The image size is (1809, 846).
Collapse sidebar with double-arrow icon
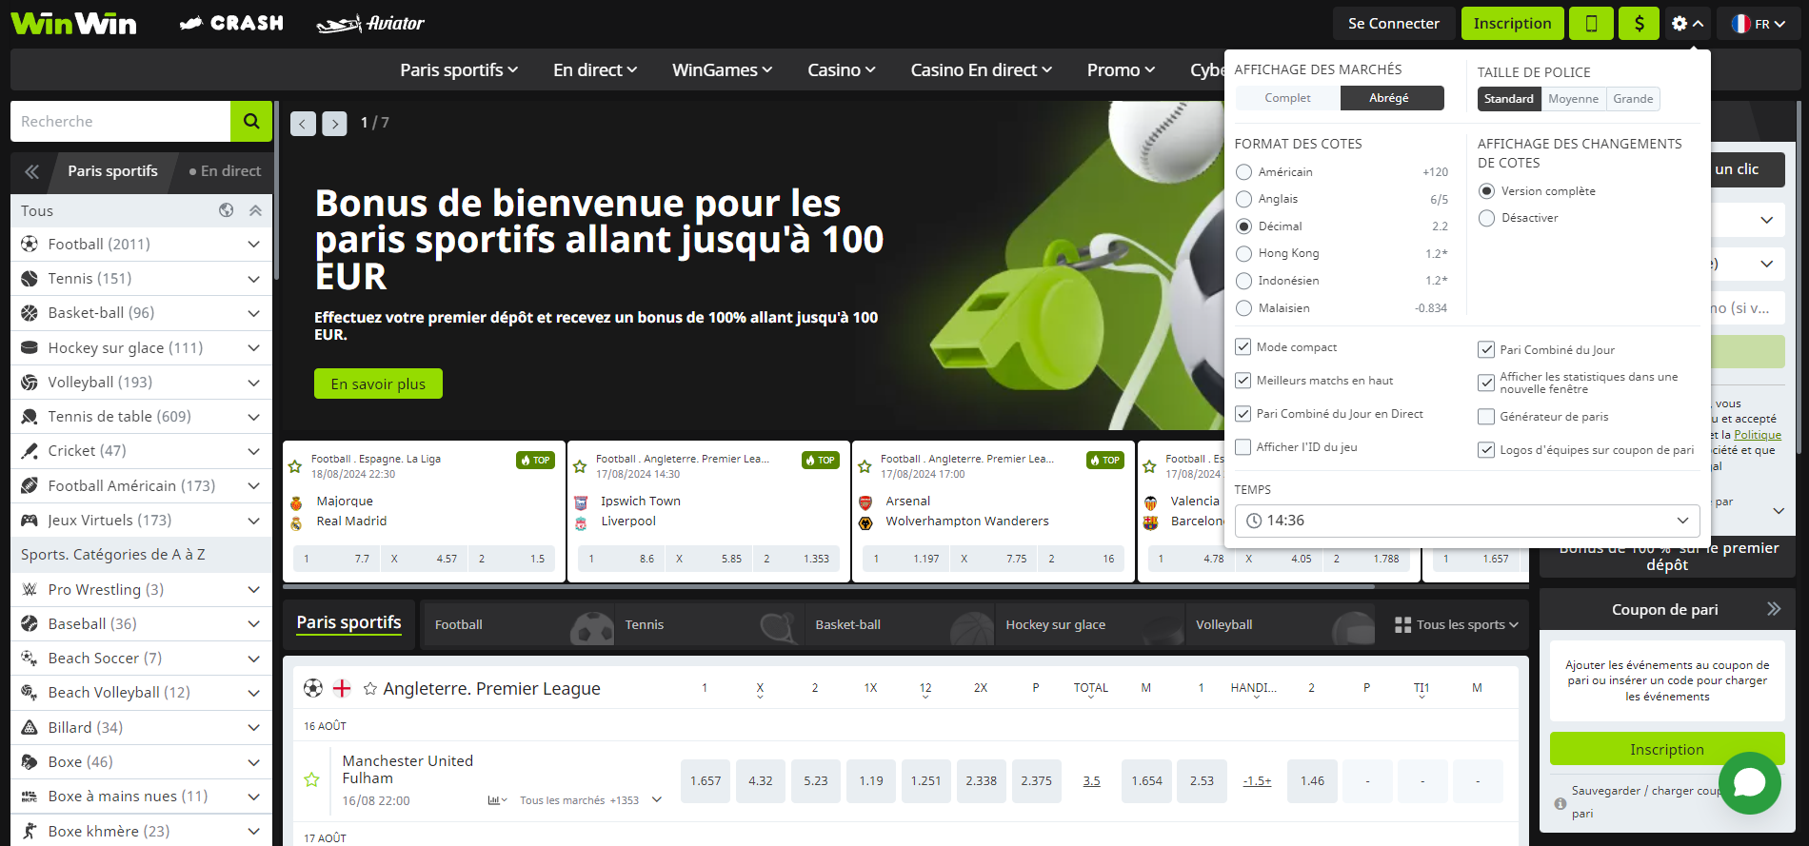pyautogui.click(x=31, y=171)
